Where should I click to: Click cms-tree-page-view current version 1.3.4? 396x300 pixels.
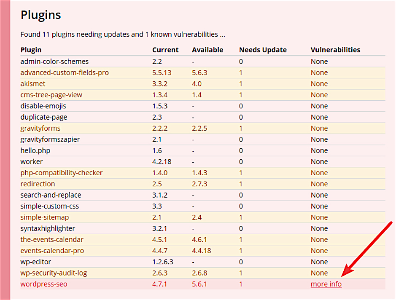point(160,95)
